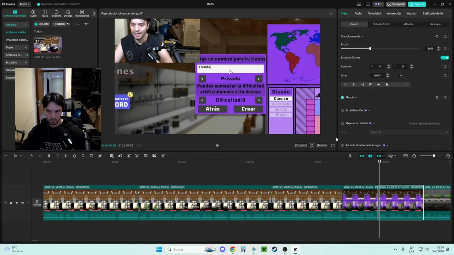Play the preview video
This screenshot has height=255, width=454.
[217, 145]
